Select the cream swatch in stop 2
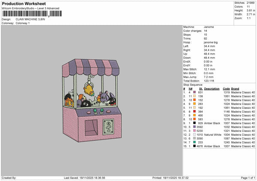Image resolution: width=257 pixels, height=181 pixels. point(194,96)
